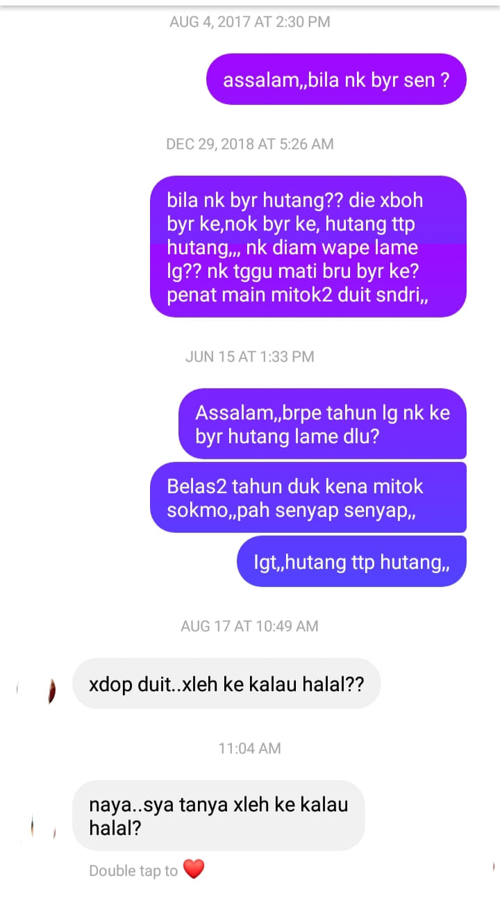This screenshot has height=908, width=500.
Task: Click the 'AUG 17 AT 10:49 AM' timestamp
Action: [x=250, y=626]
